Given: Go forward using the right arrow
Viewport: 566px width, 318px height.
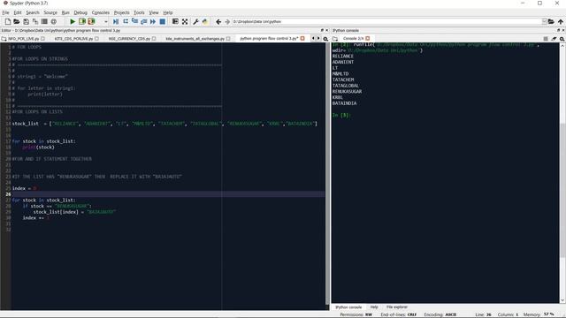Looking at the screenshot, I should 227,21.
